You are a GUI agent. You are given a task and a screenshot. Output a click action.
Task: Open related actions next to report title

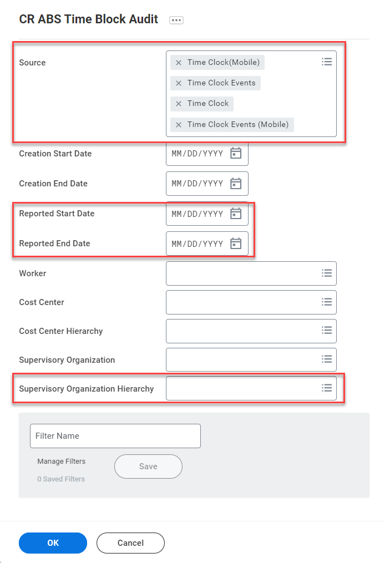pos(176,19)
